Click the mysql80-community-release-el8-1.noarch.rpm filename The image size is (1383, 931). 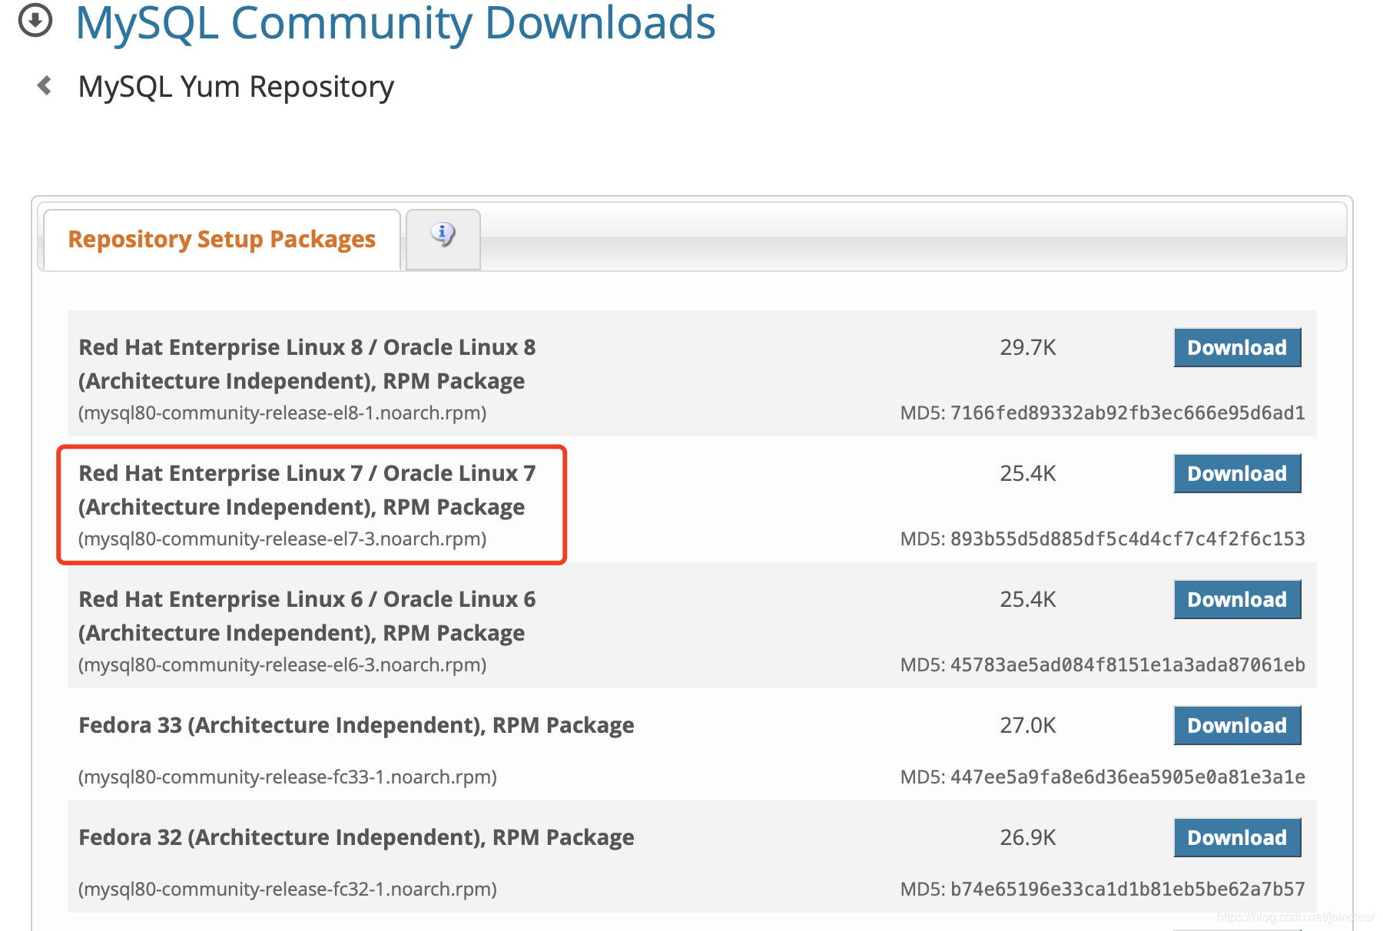coord(283,413)
